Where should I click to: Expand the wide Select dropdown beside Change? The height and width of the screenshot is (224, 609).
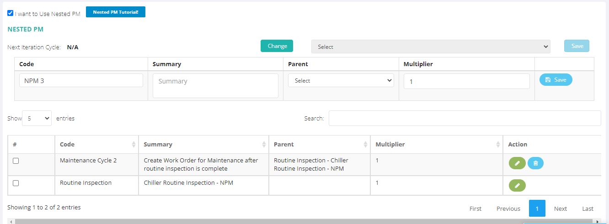pos(431,47)
